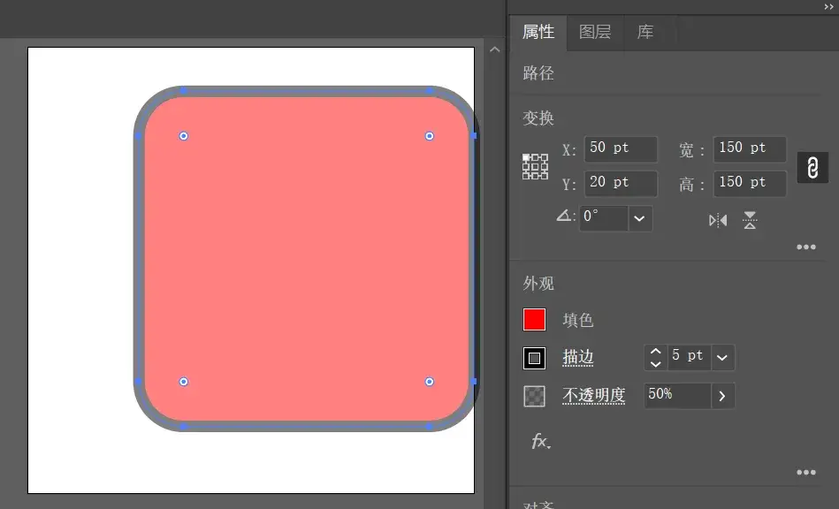
Task: Edit the rotation angle field
Action: [x=604, y=218]
